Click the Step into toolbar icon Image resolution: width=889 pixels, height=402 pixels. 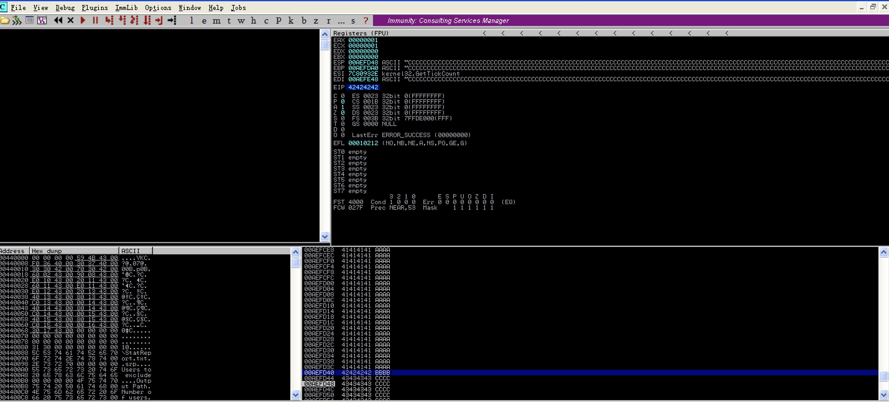point(109,20)
